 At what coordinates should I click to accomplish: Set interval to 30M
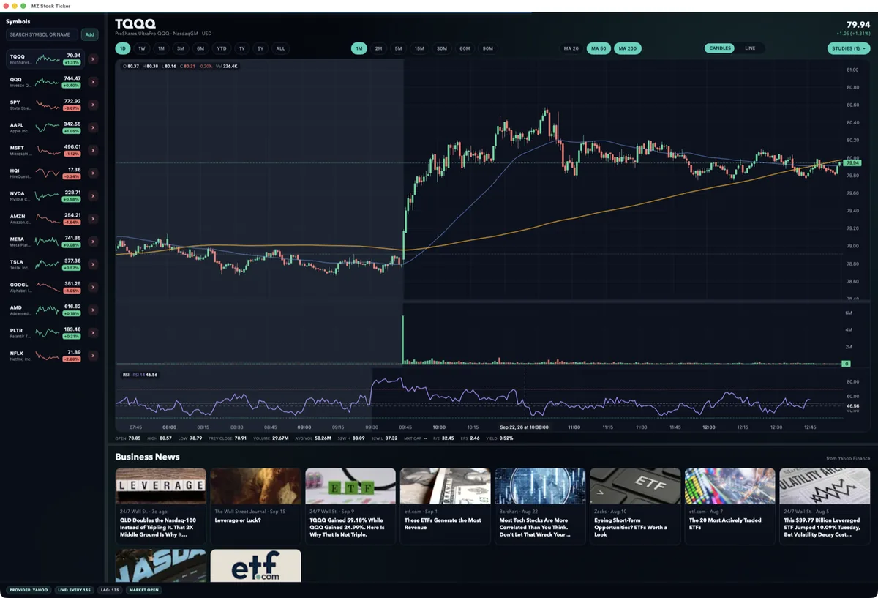[x=442, y=48]
